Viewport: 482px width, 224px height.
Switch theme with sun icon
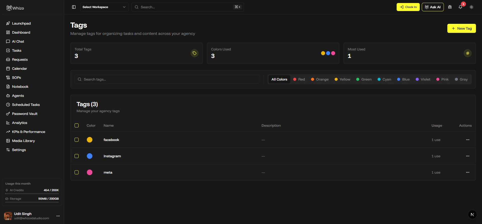tap(471, 7)
